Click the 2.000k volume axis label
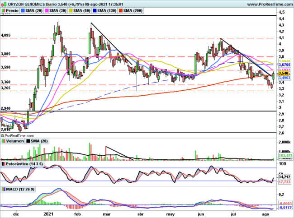The image size is (294, 218). tap(284, 142)
